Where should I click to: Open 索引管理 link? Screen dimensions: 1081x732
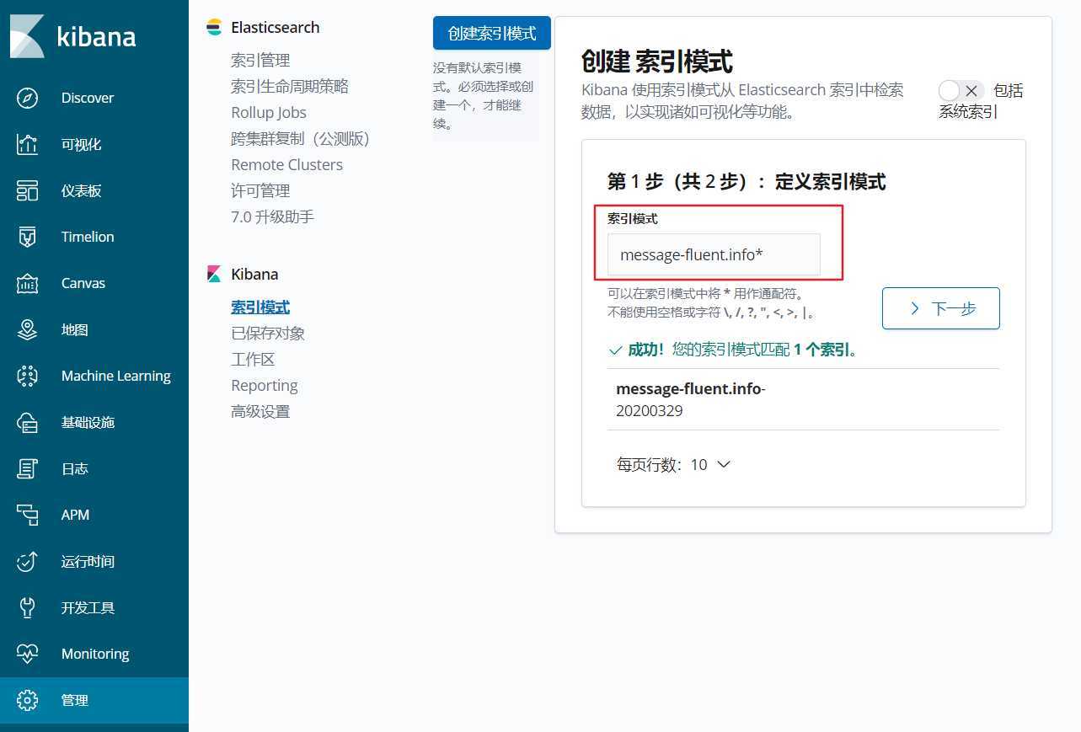point(260,61)
